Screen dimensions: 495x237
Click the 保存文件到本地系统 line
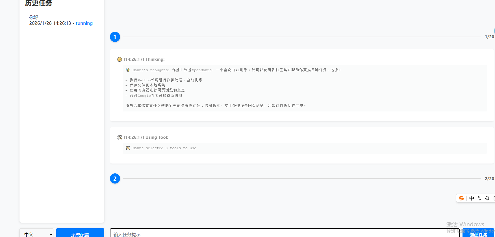145,85
